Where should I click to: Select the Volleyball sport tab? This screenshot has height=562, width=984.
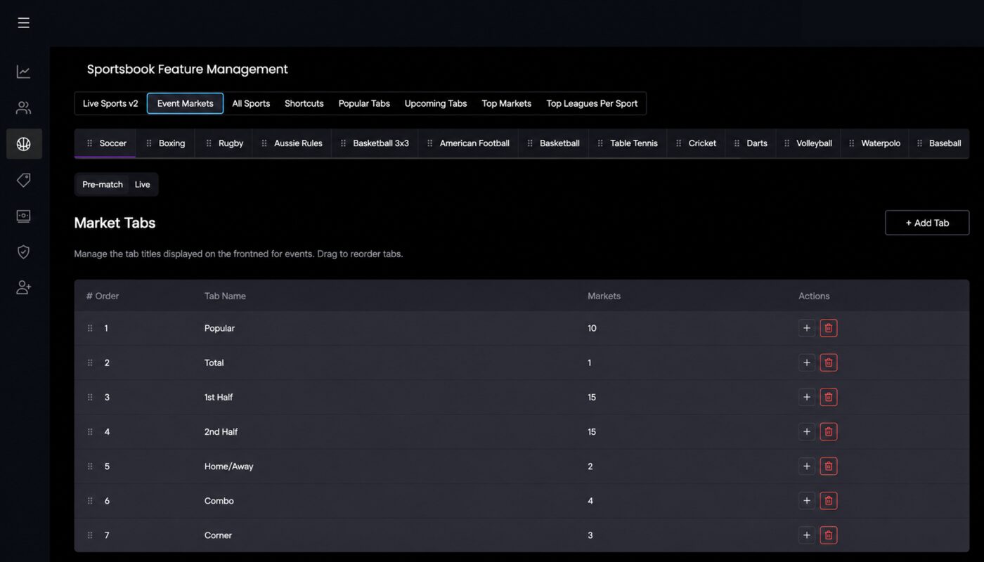coord(808,143)
